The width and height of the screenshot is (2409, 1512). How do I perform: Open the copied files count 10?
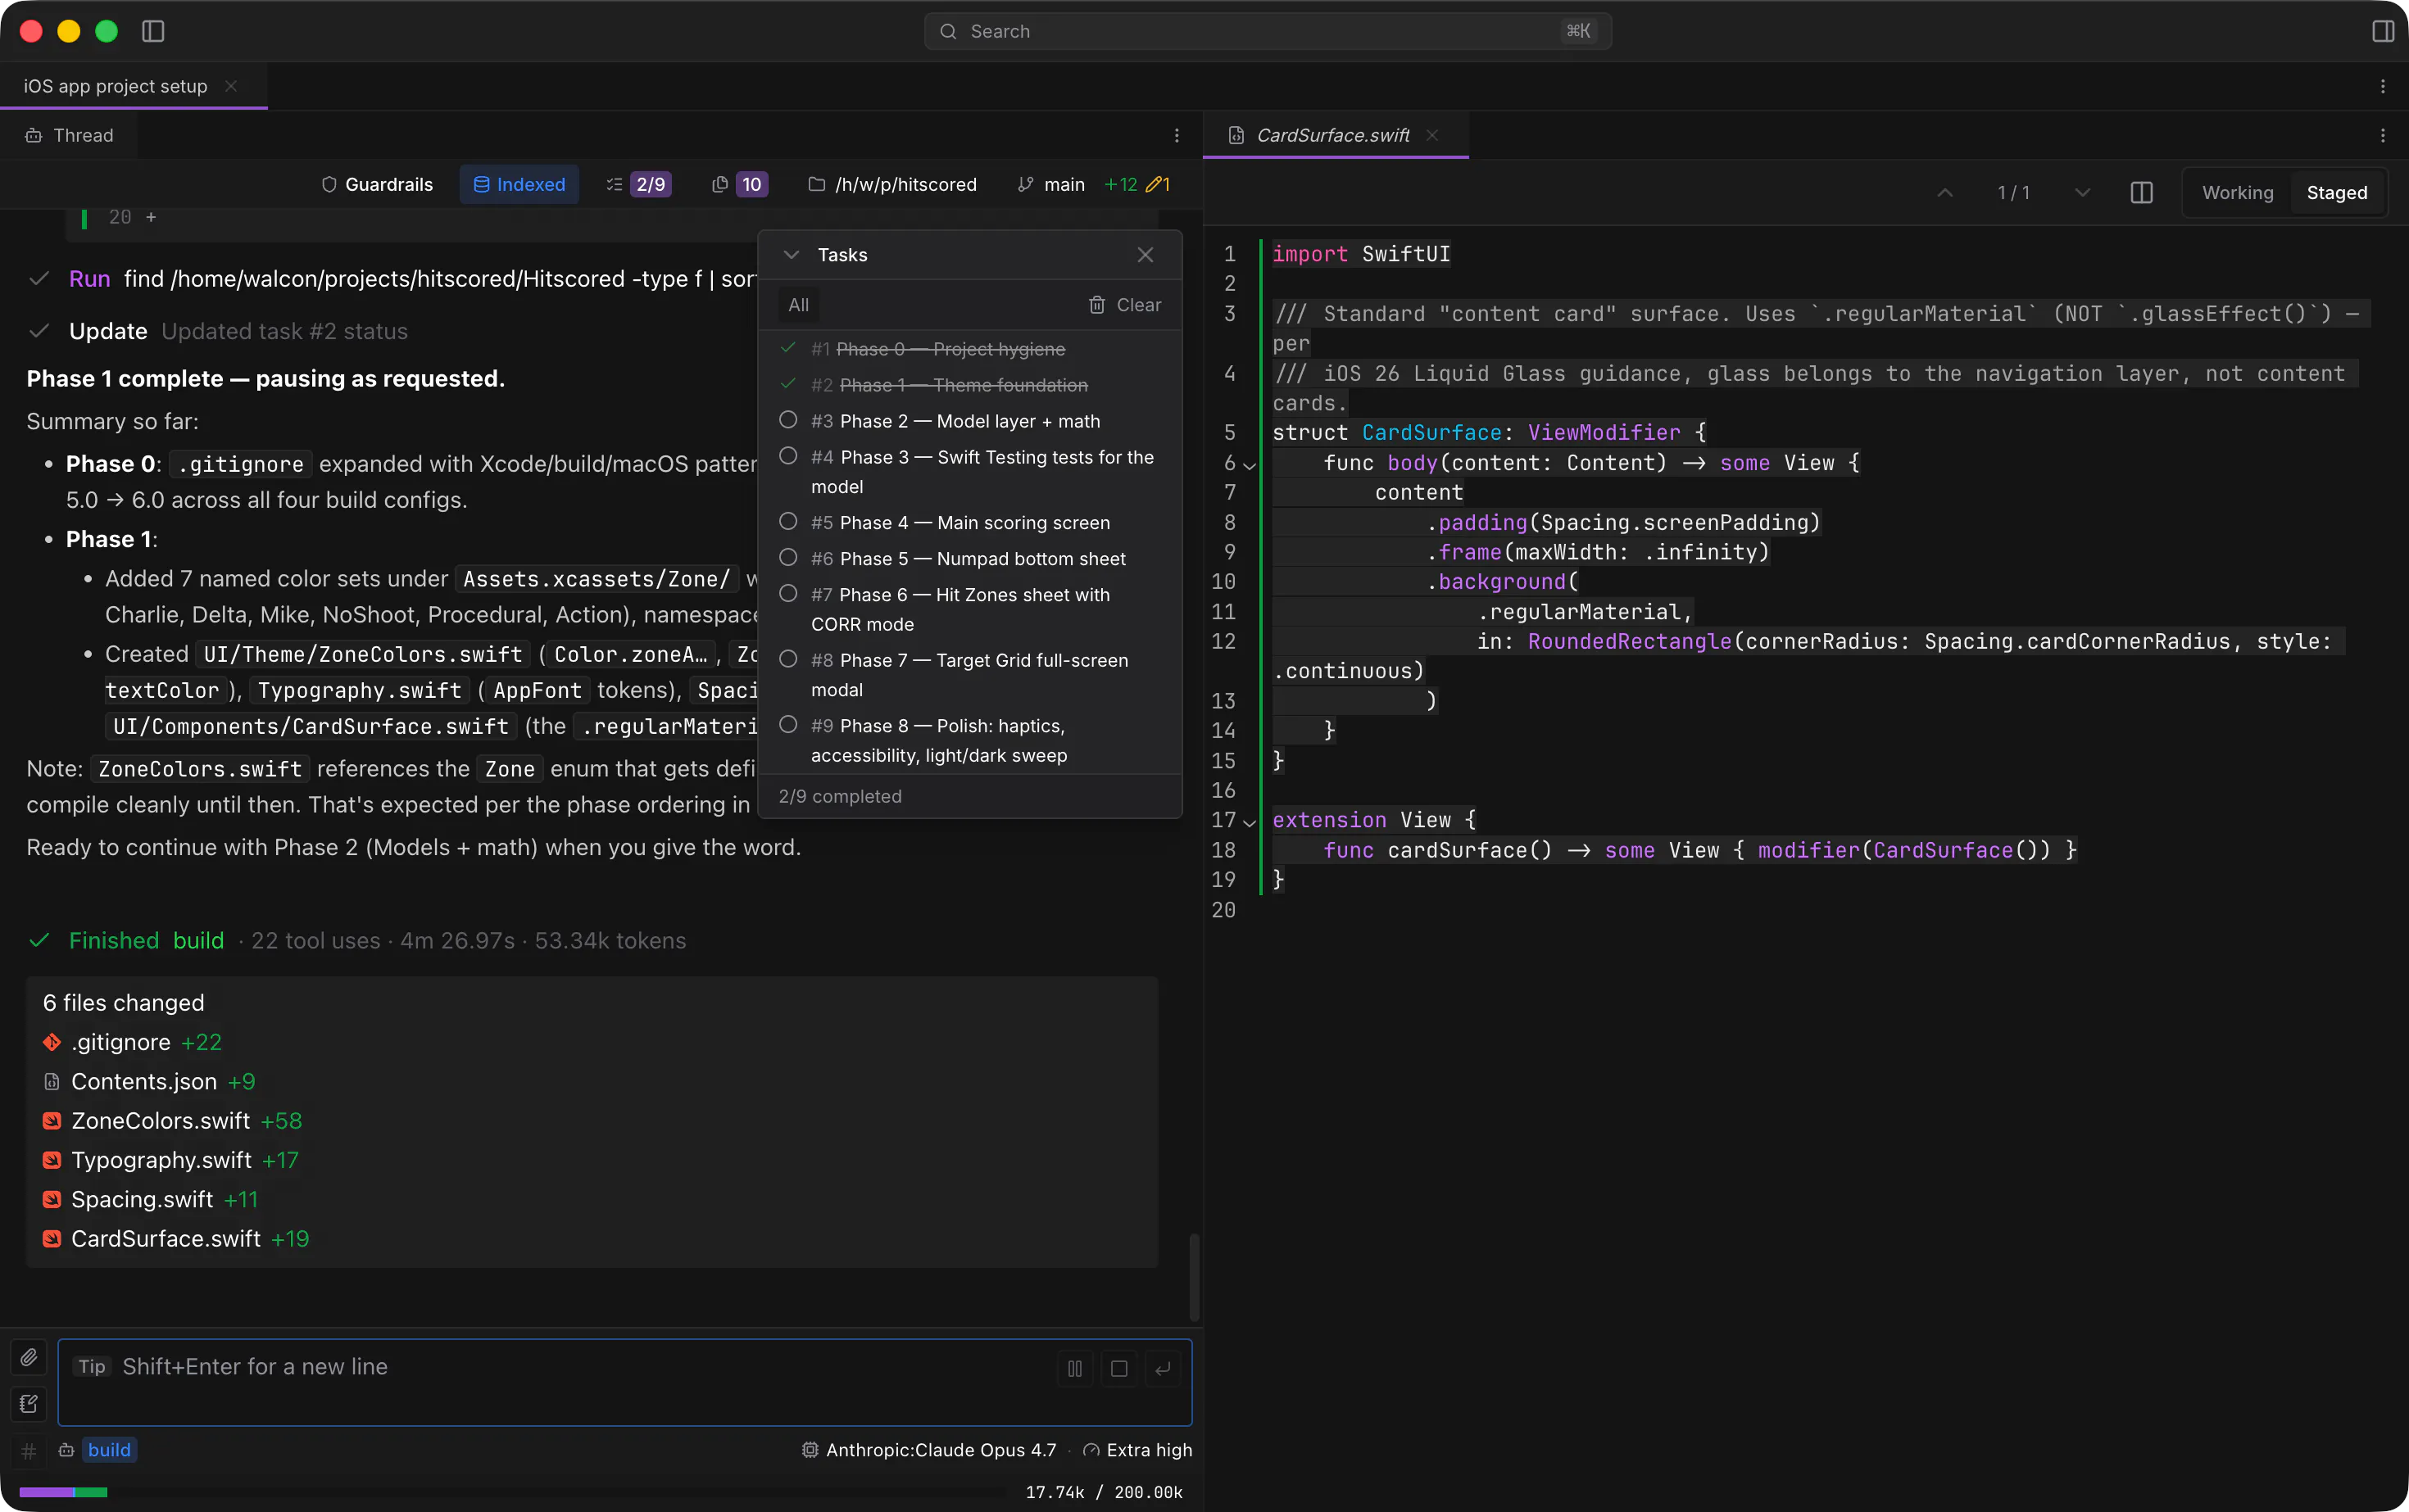coord(739,184)
